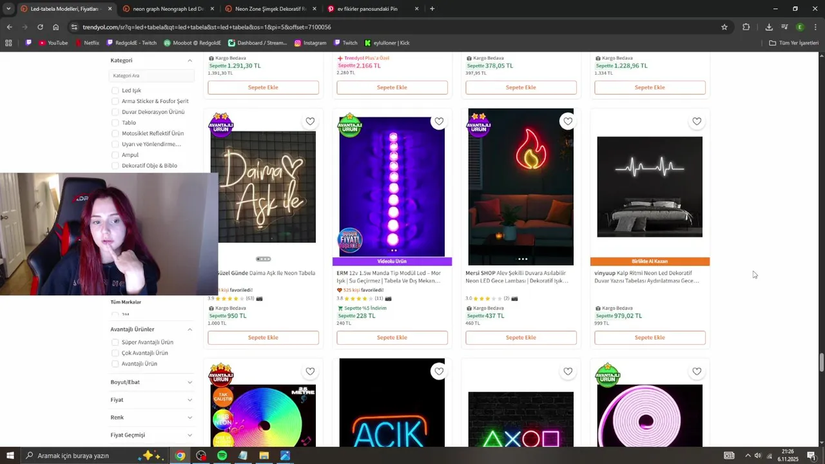Open File Explorer from the taskbar

click(264, 456)
